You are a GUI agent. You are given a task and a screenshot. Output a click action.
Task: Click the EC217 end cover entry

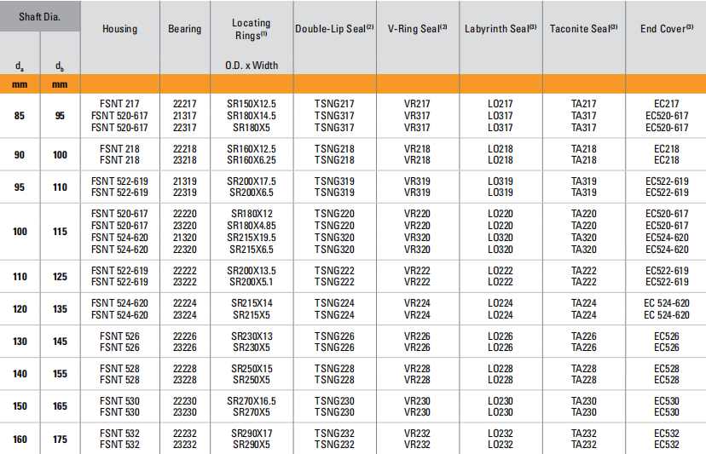(x=666, y=104)
